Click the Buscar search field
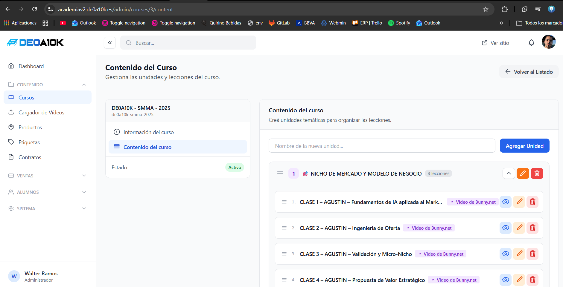 (188, 43)
